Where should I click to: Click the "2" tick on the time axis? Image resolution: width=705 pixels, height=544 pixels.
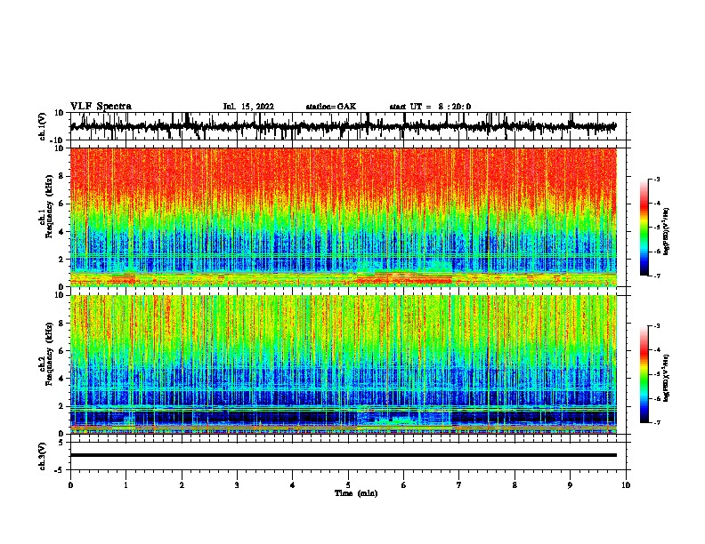182,485
